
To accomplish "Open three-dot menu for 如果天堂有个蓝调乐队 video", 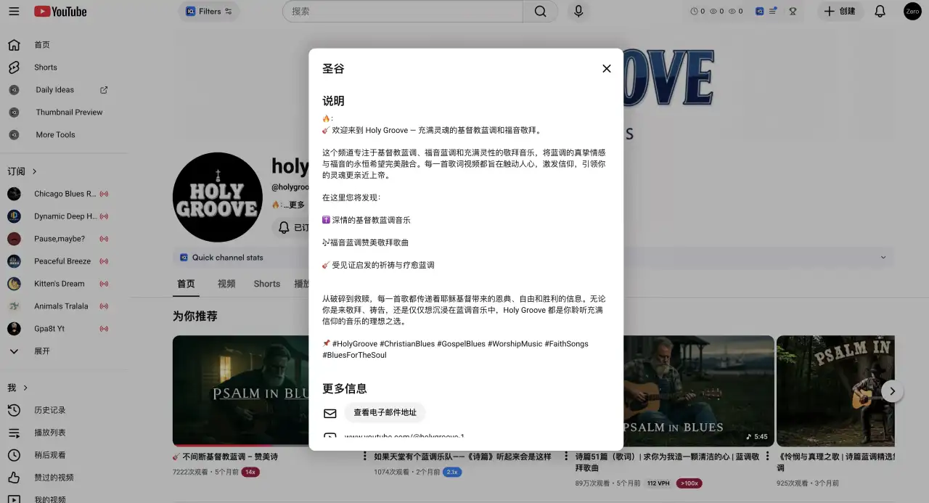I will coord(567,457).
